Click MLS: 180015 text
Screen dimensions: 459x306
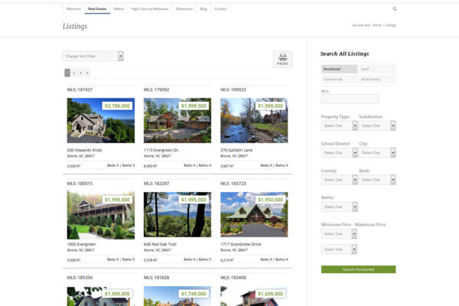[80, 184]
